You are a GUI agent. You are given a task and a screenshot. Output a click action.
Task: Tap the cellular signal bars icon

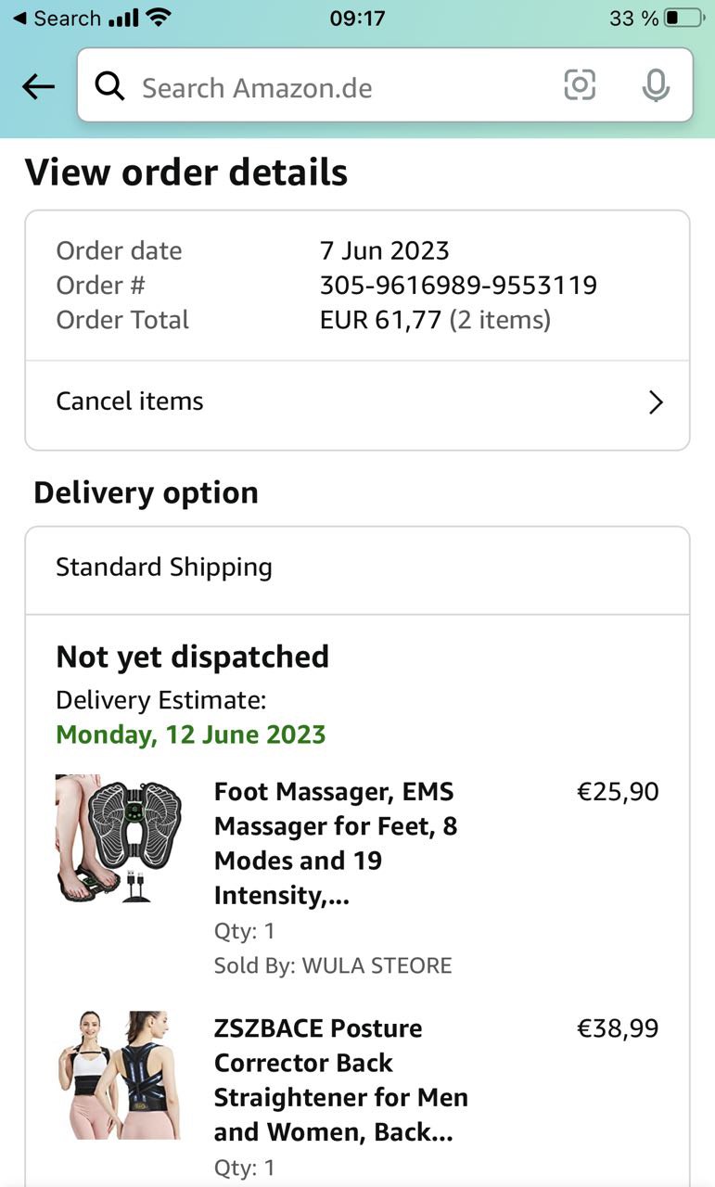point(123,18)
